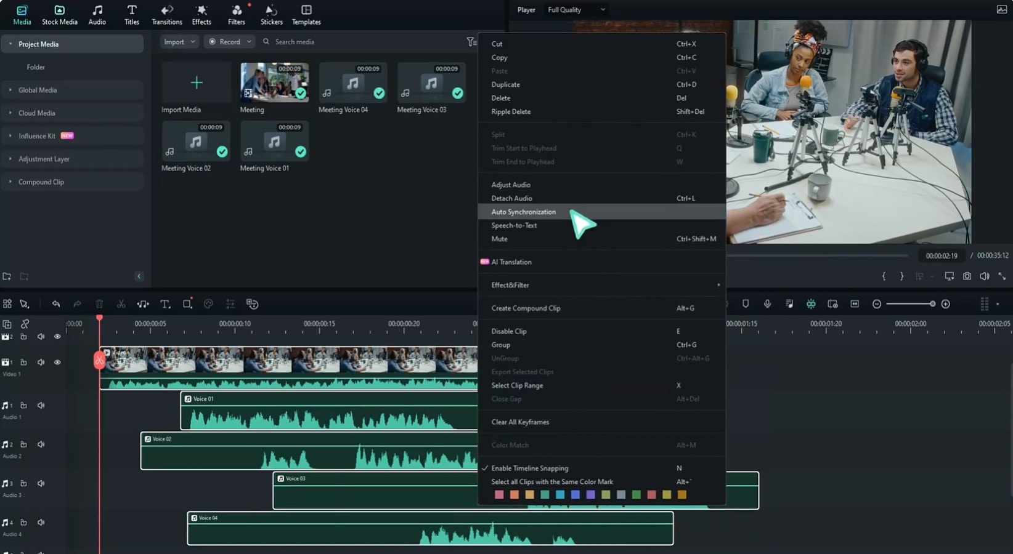Click the marker shield icon
The height and width of the screenshot is (554, 1013).
(x=746, y=303)
